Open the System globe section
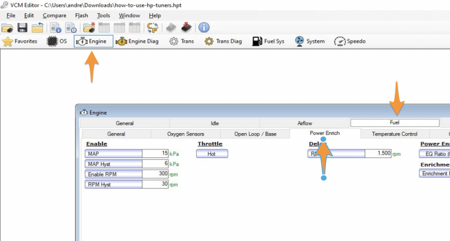 [x=310, y=42]
